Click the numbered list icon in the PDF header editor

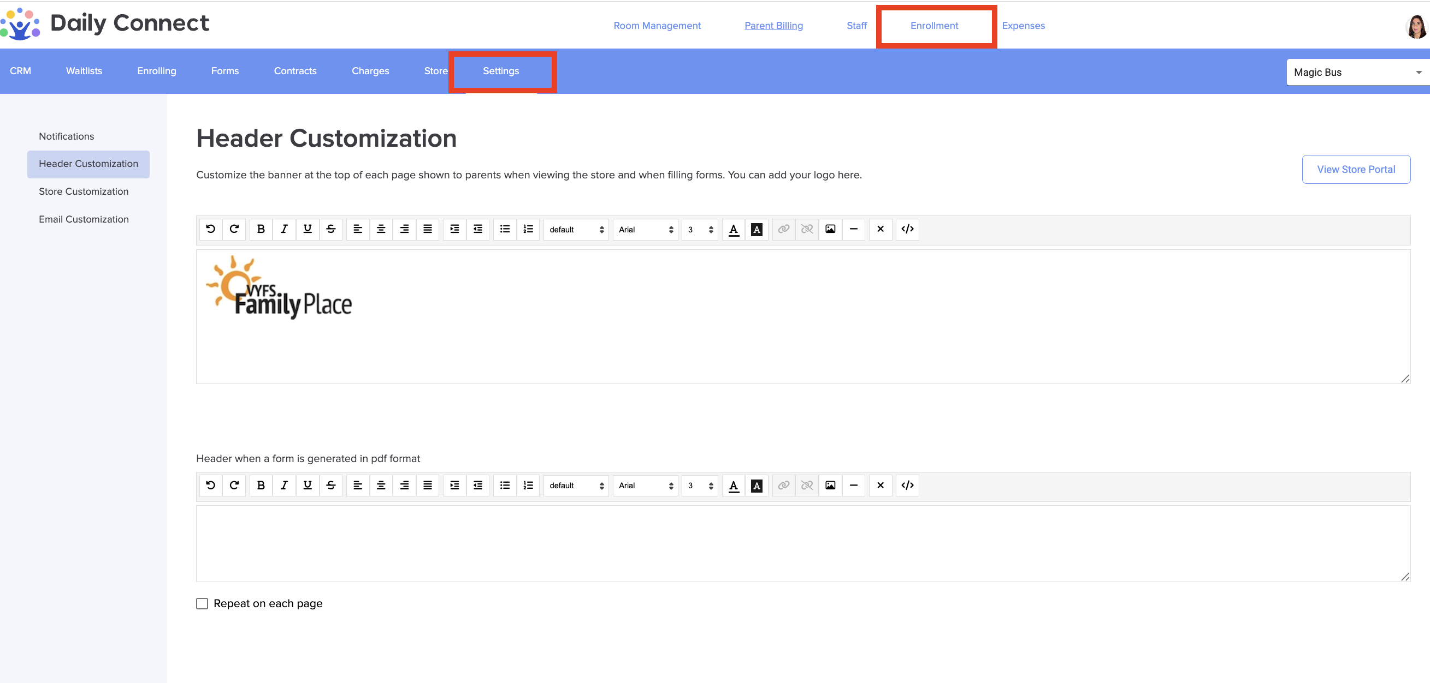(528, 485)
